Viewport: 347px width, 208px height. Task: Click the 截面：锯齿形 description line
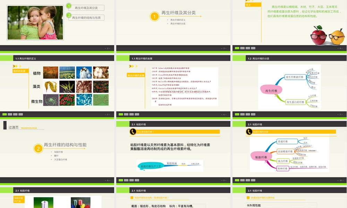click(x=163, y=206)
